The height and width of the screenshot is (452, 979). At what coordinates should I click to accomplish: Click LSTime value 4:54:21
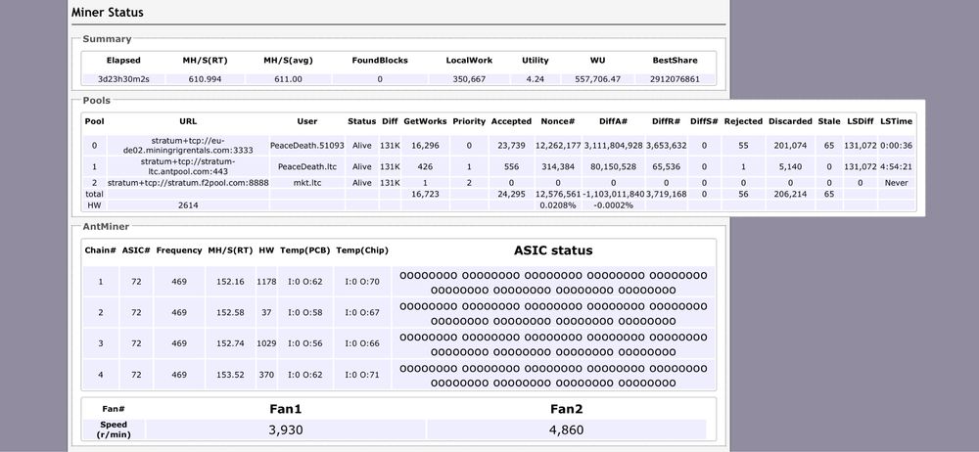pyautogui.click(x=896, y=166)
